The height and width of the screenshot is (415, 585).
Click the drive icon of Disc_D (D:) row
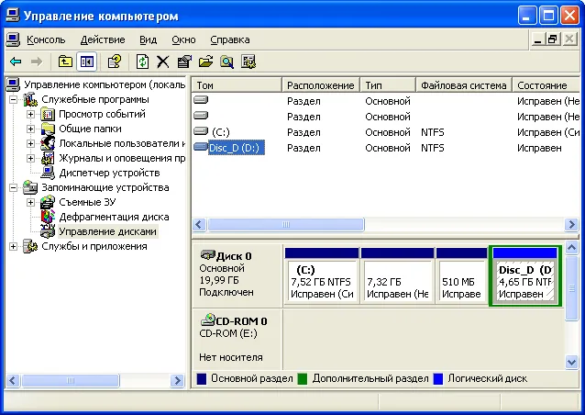[x=201, y=147]
